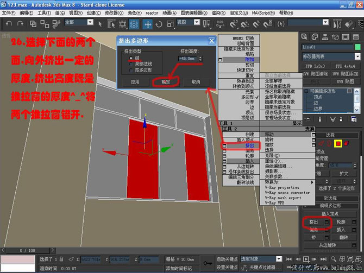Viewport: 364px width, 273px height.
Task: Toggle Show End Result in modifier stack
Action: coord(320,119)
